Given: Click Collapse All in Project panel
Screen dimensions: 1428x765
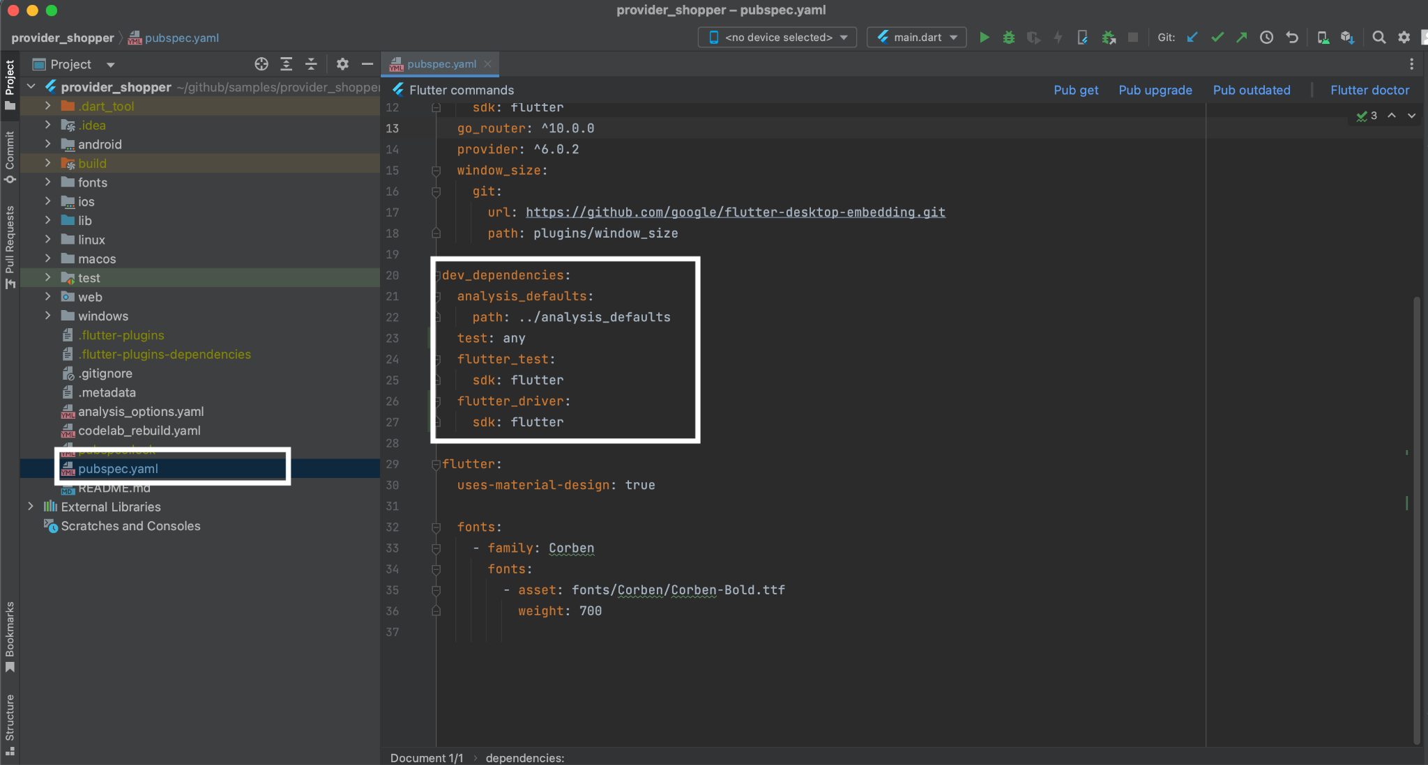Looking at the screenshot, I should tap(311, 64).
